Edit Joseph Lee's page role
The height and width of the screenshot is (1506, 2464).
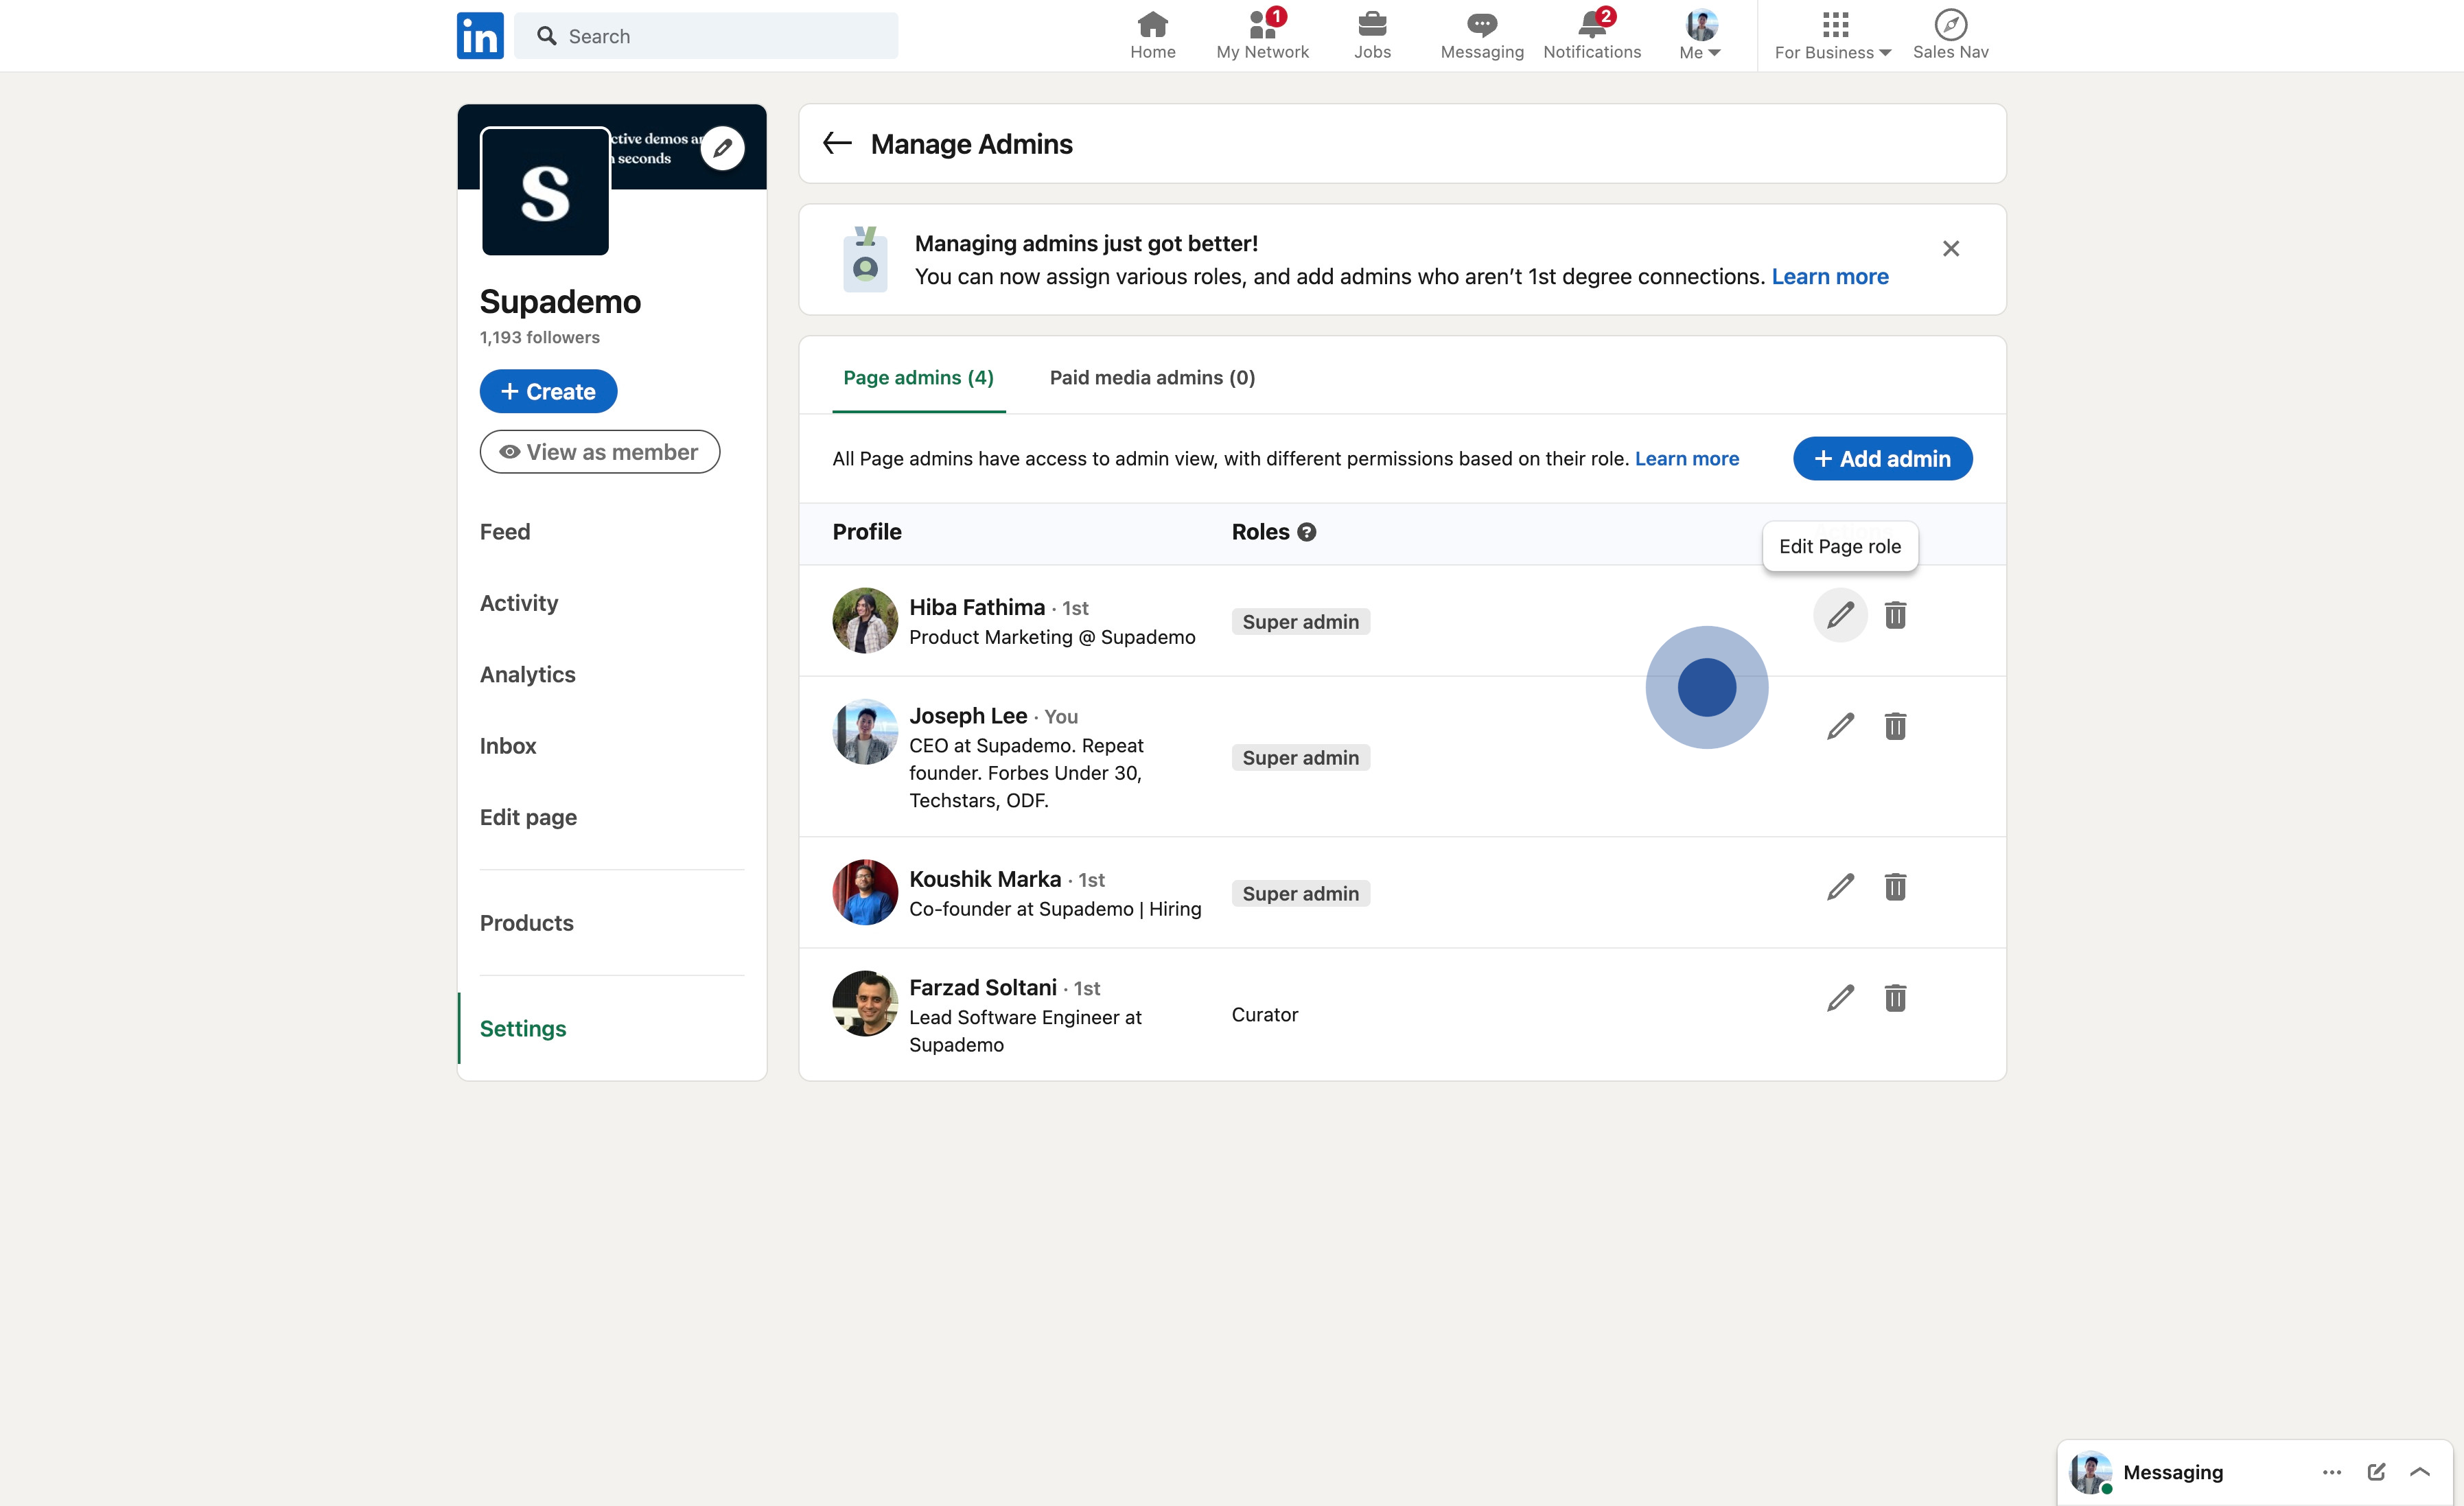(1840, 726)
